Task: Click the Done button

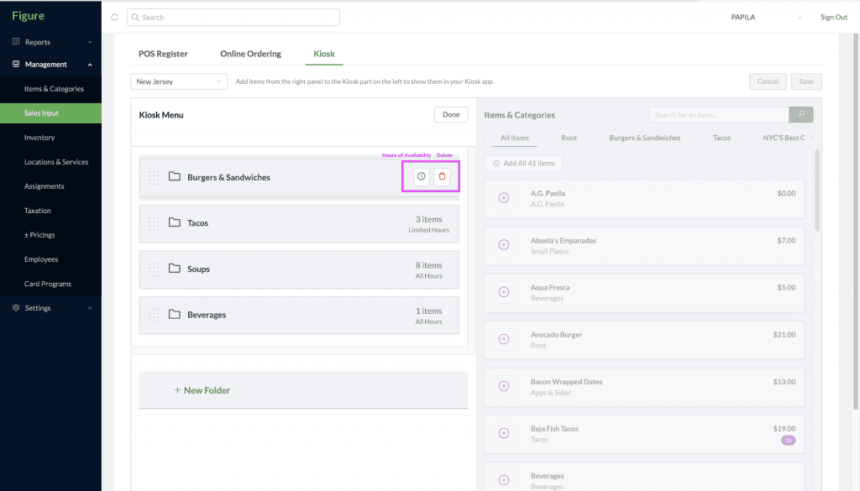Action: click(451, 114)
